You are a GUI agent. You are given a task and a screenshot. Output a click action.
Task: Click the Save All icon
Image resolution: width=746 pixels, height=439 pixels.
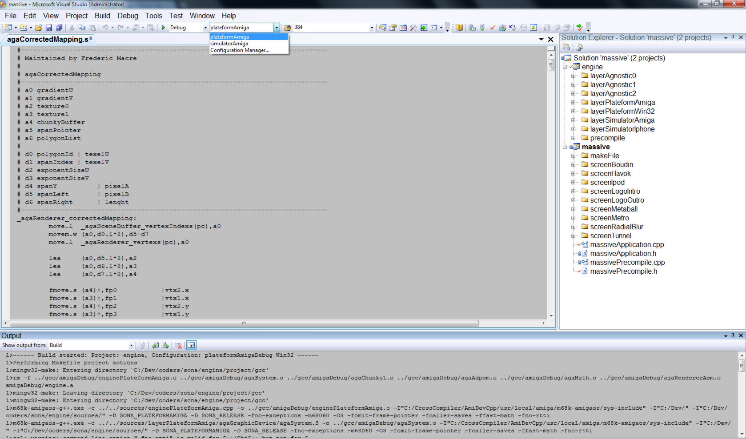(59, 28)
